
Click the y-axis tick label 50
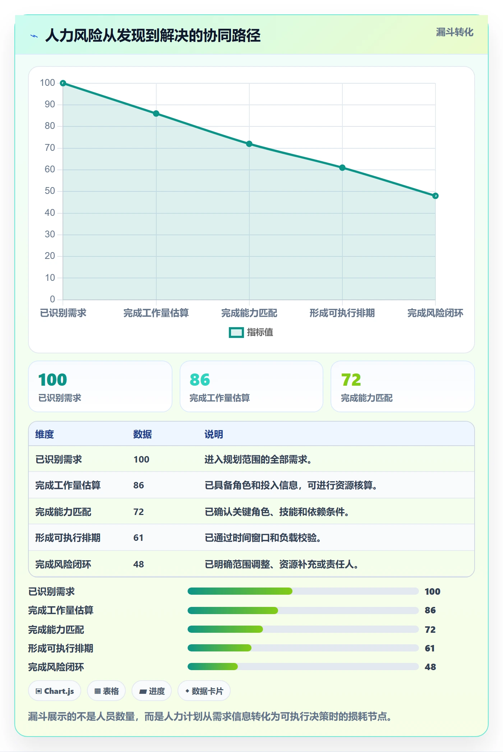pos(50,191)
